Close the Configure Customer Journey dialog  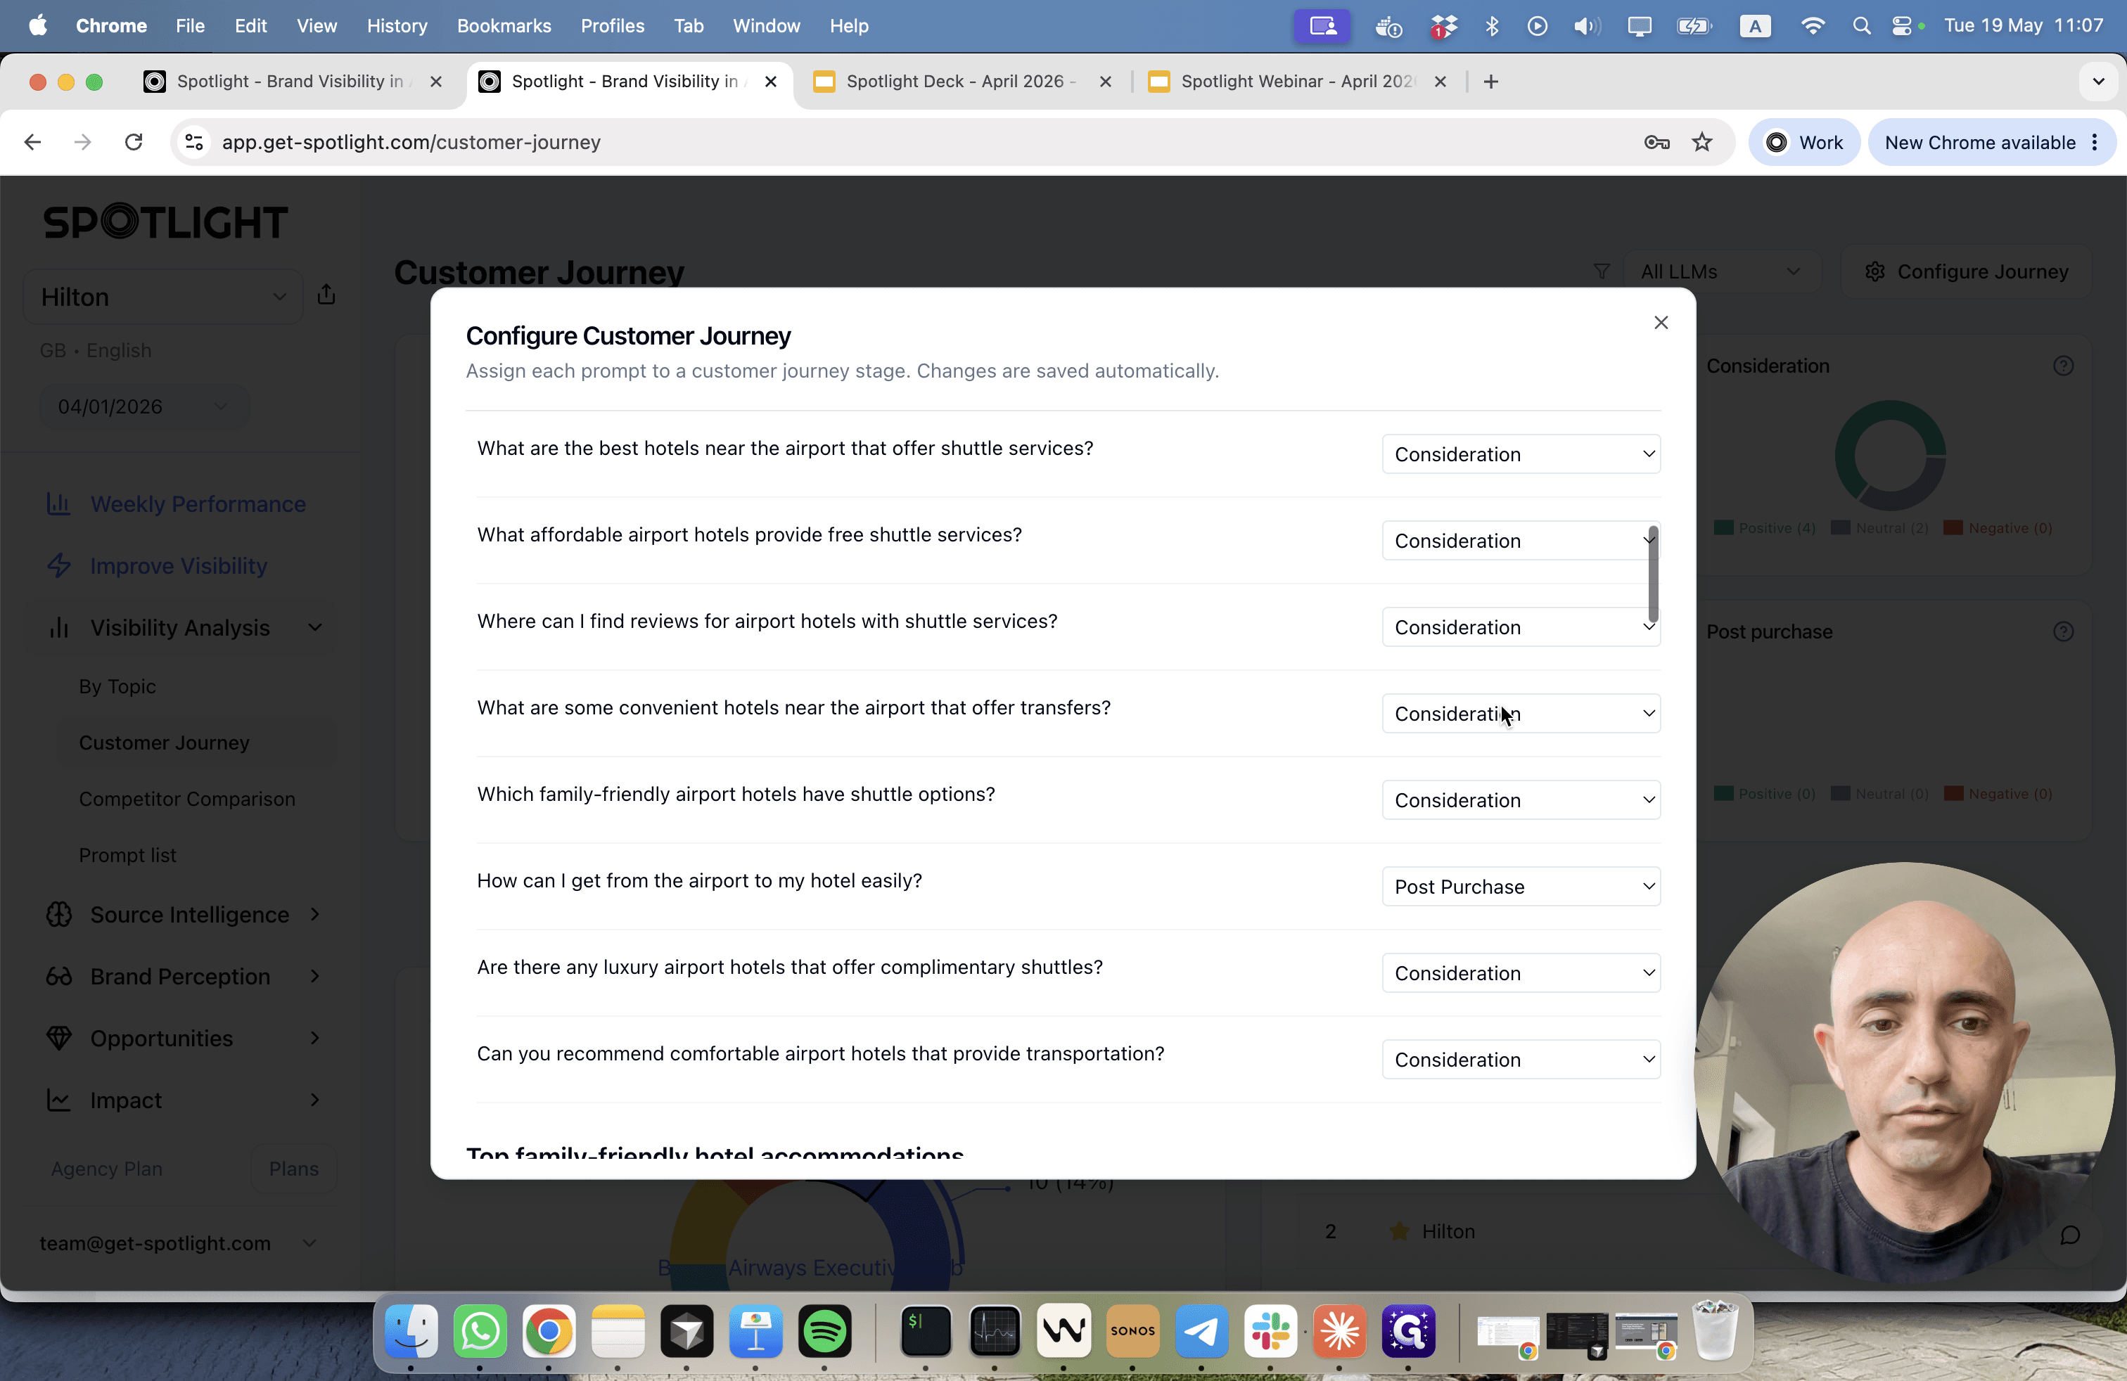pyautogui.click(x=1661, y=323)
